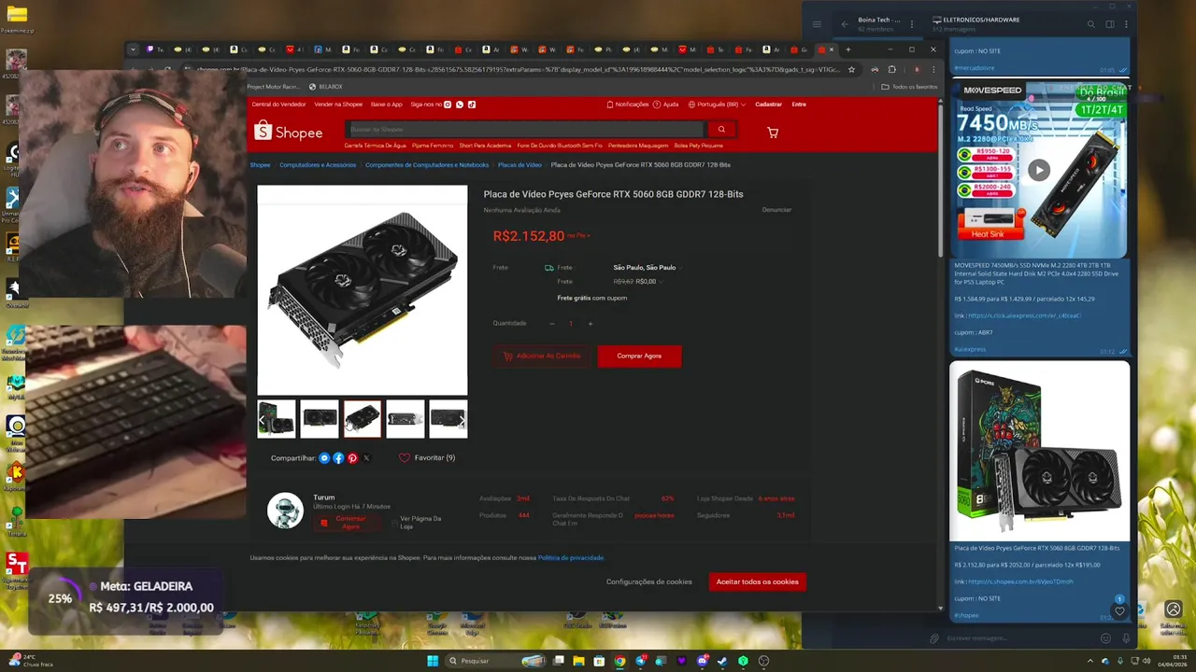Open Configurações de cookies link

[x=649, y=581]
